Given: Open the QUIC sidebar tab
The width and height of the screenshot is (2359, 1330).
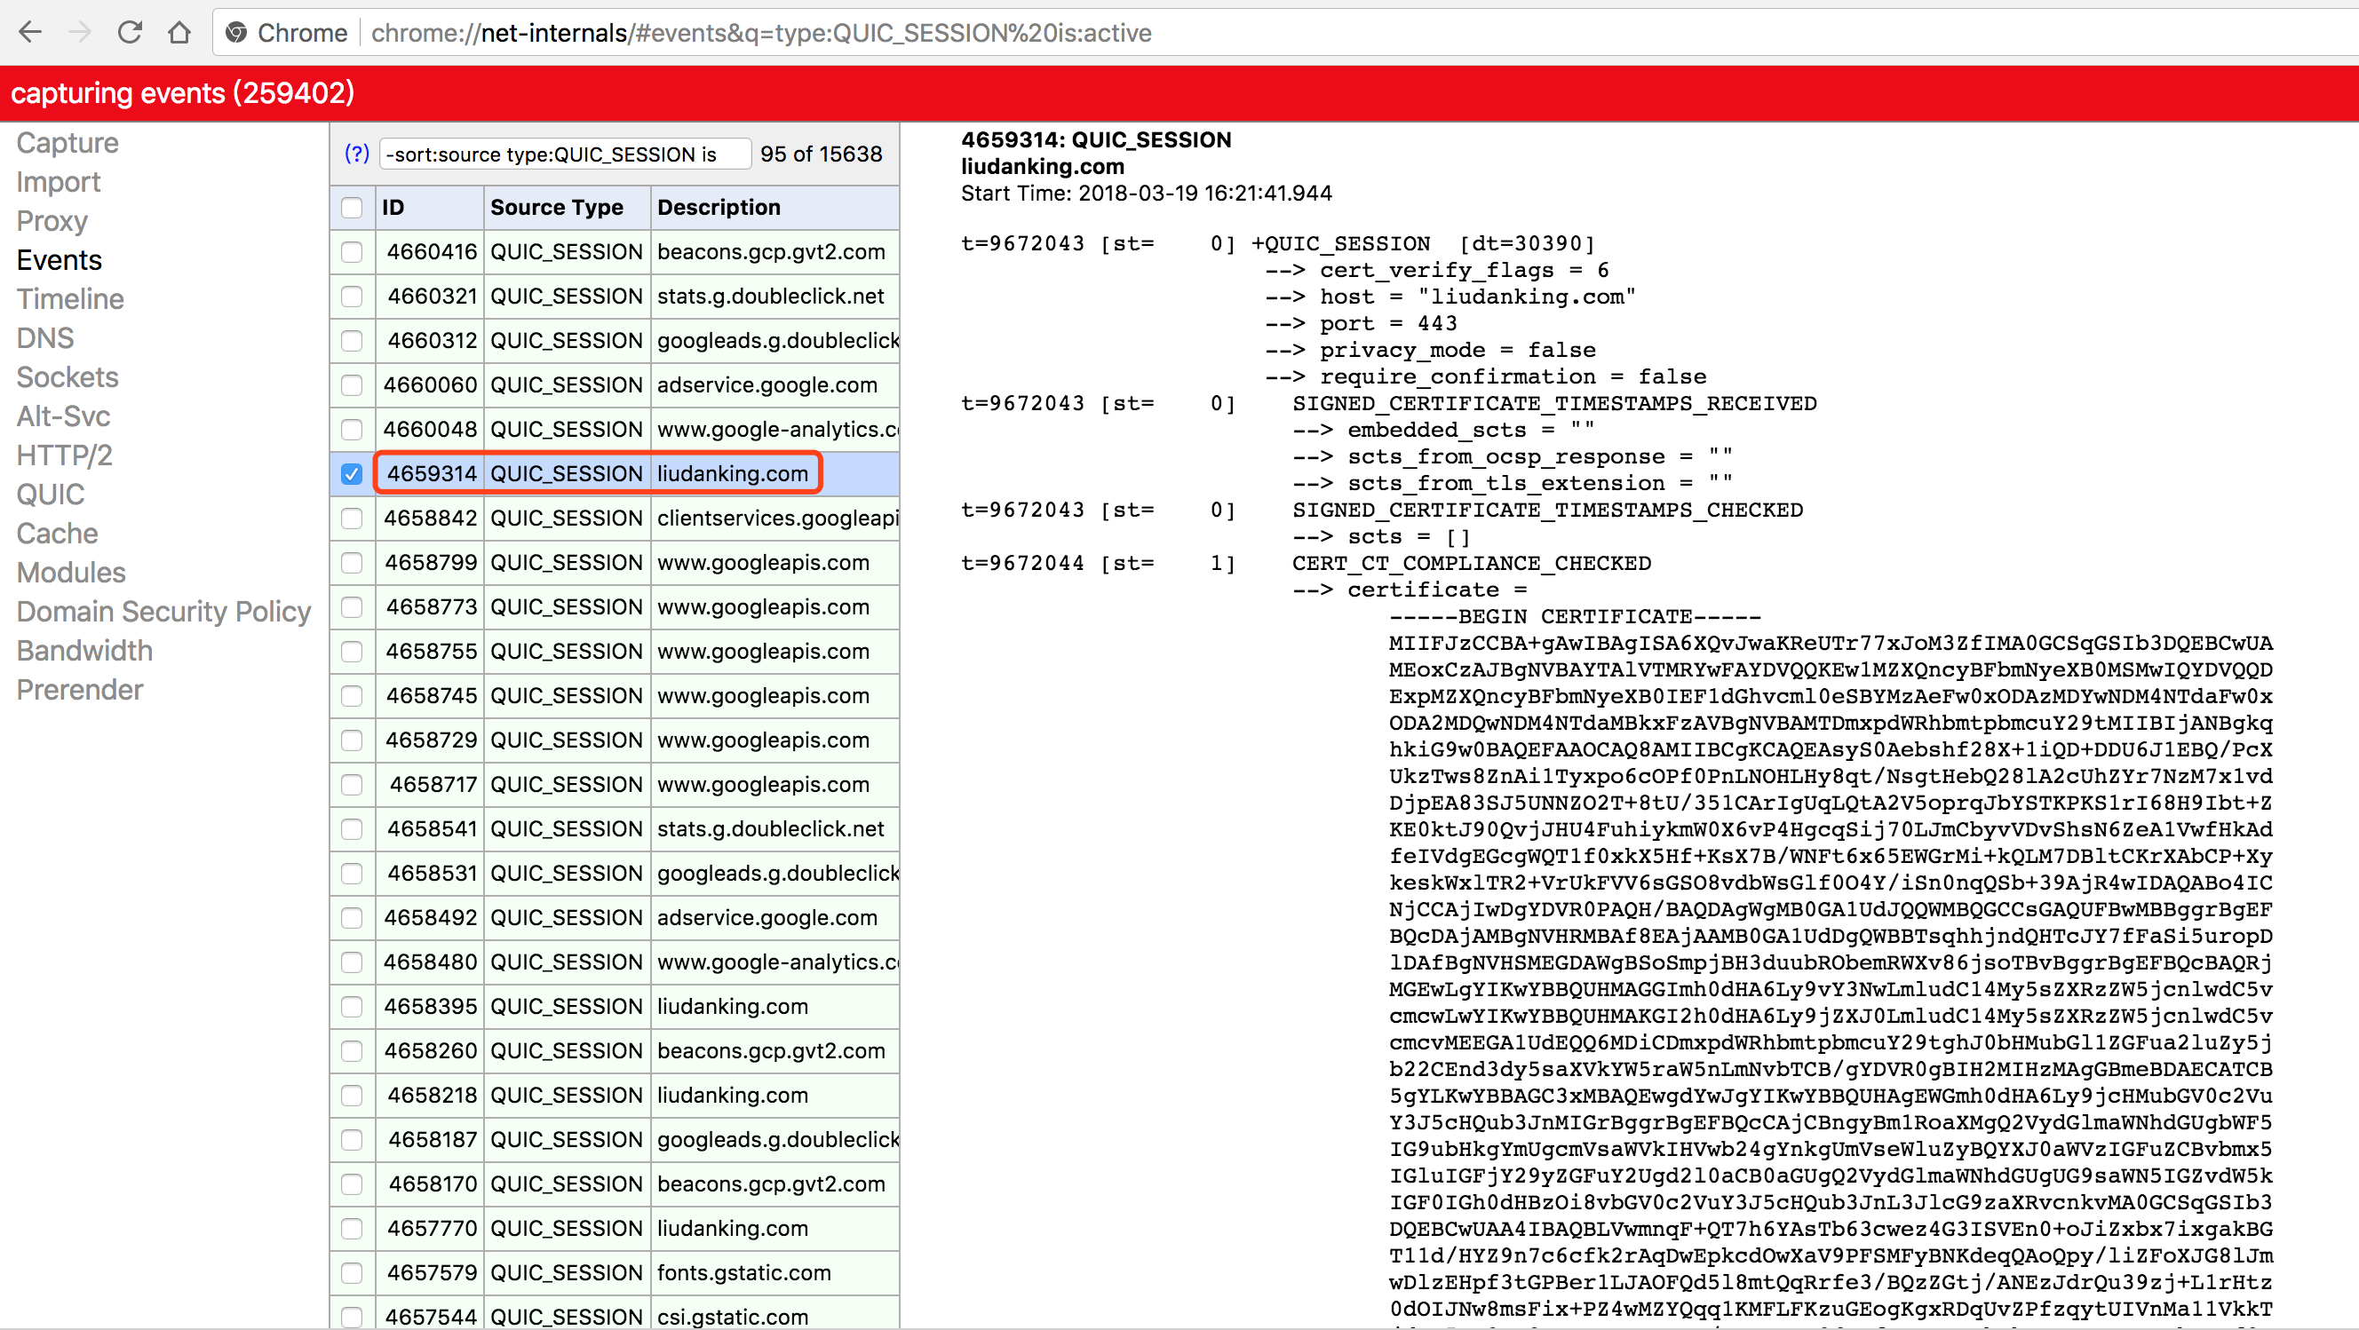Looking at the screenshot, I should point(51,495).
